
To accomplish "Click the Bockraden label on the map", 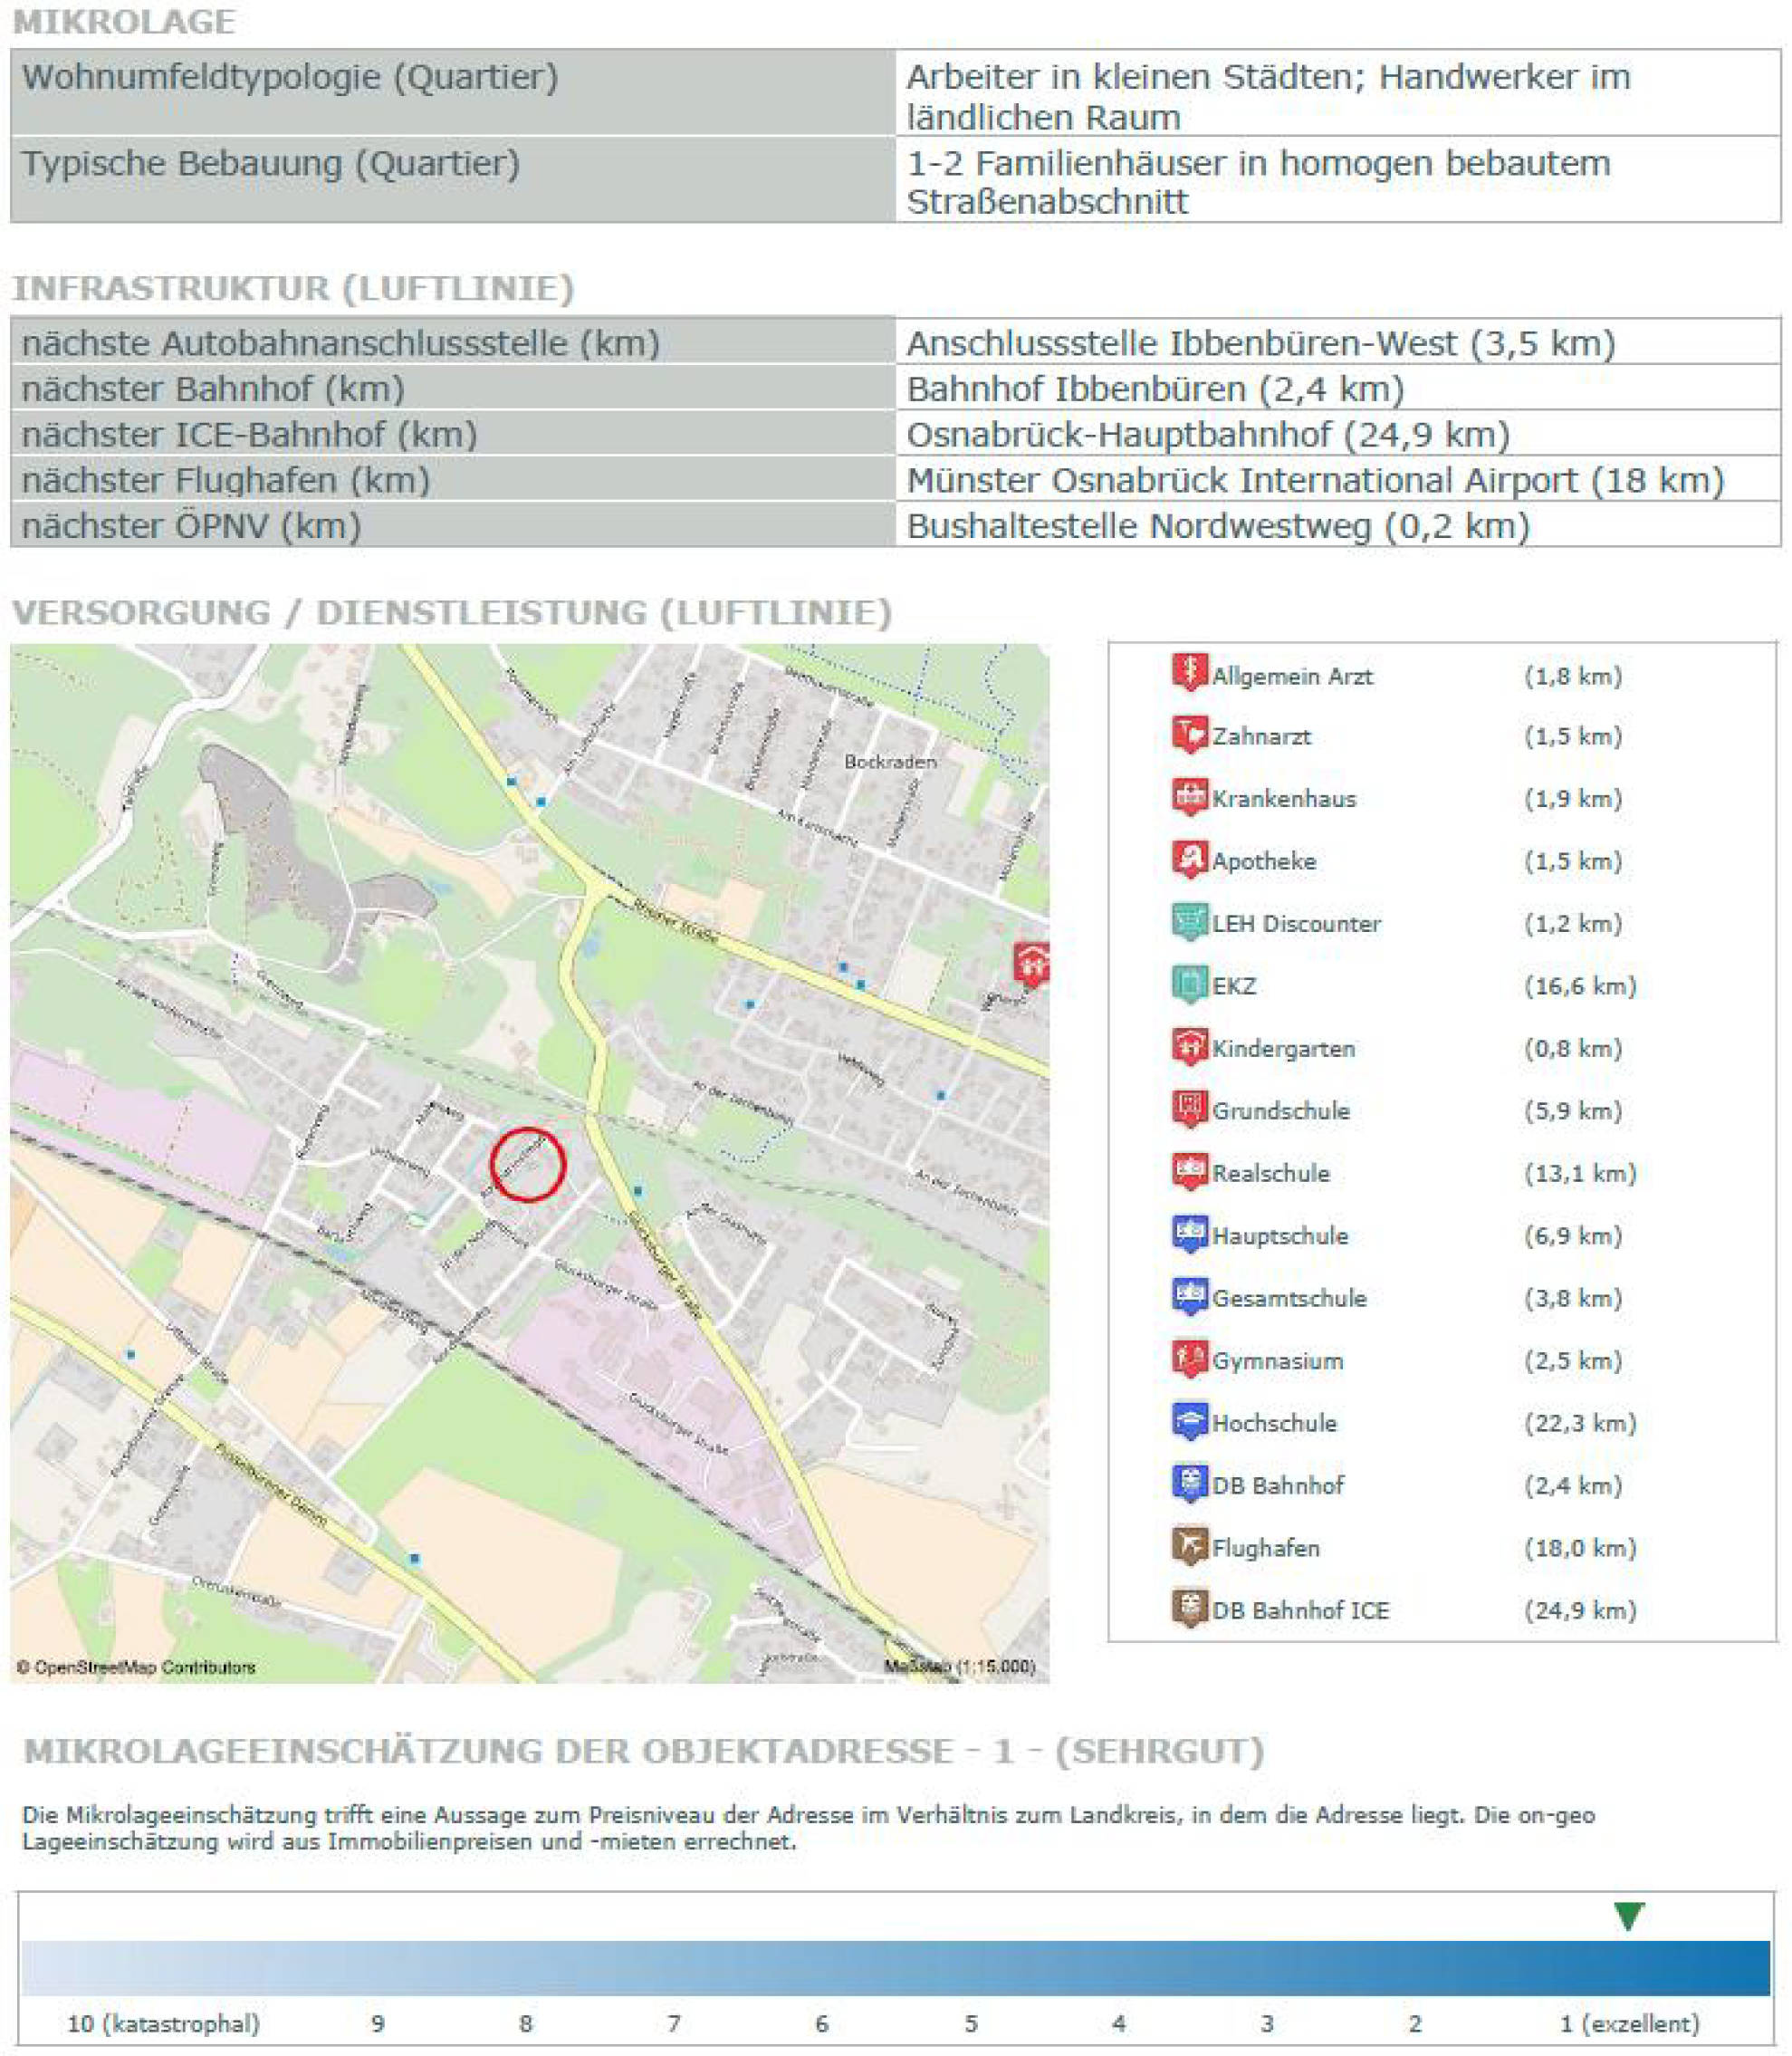I will pyautogui.click(x=890, y=762).
